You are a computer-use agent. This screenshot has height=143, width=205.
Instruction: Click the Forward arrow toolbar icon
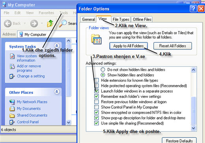(34, 24)
